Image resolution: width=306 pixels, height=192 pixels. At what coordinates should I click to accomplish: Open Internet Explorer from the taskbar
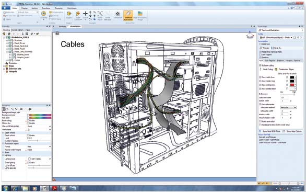tap(15, 188)
